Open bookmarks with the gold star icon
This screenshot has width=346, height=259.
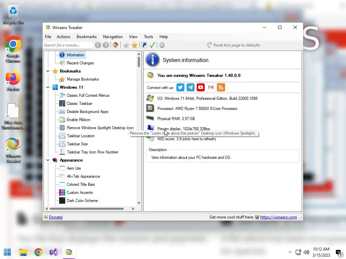click(134, 46)
